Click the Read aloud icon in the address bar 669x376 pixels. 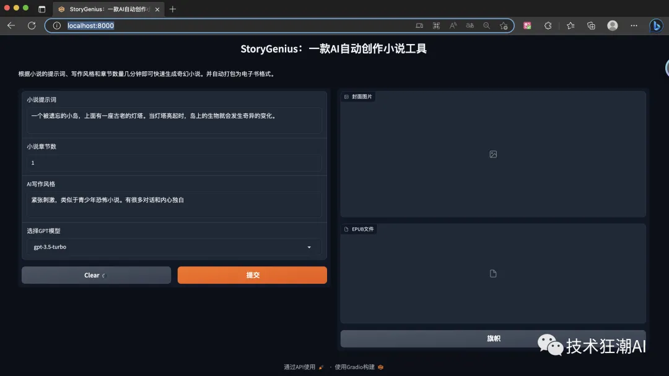pos(453,25)
